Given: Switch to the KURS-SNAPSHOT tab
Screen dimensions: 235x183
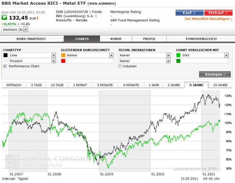Looking at the screenshot, I should (31, 39).
